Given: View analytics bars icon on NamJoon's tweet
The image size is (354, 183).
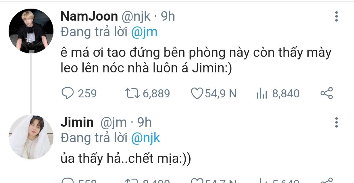Looking at the screenshot, I should click(262, 94).
